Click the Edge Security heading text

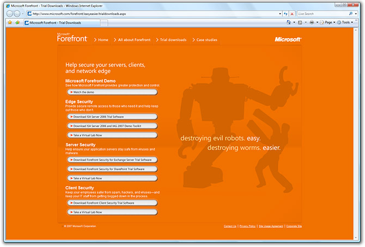[x=79, y=102]
